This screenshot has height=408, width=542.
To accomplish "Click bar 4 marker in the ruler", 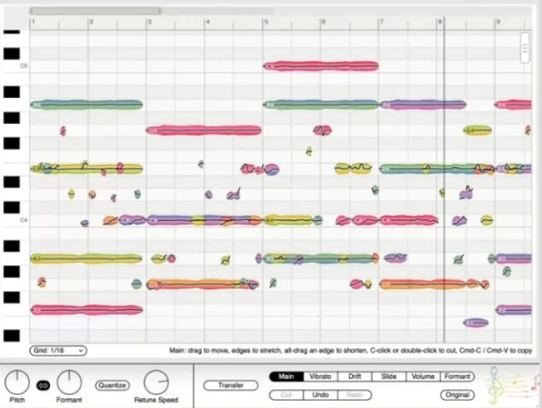I will click(207, 21).
